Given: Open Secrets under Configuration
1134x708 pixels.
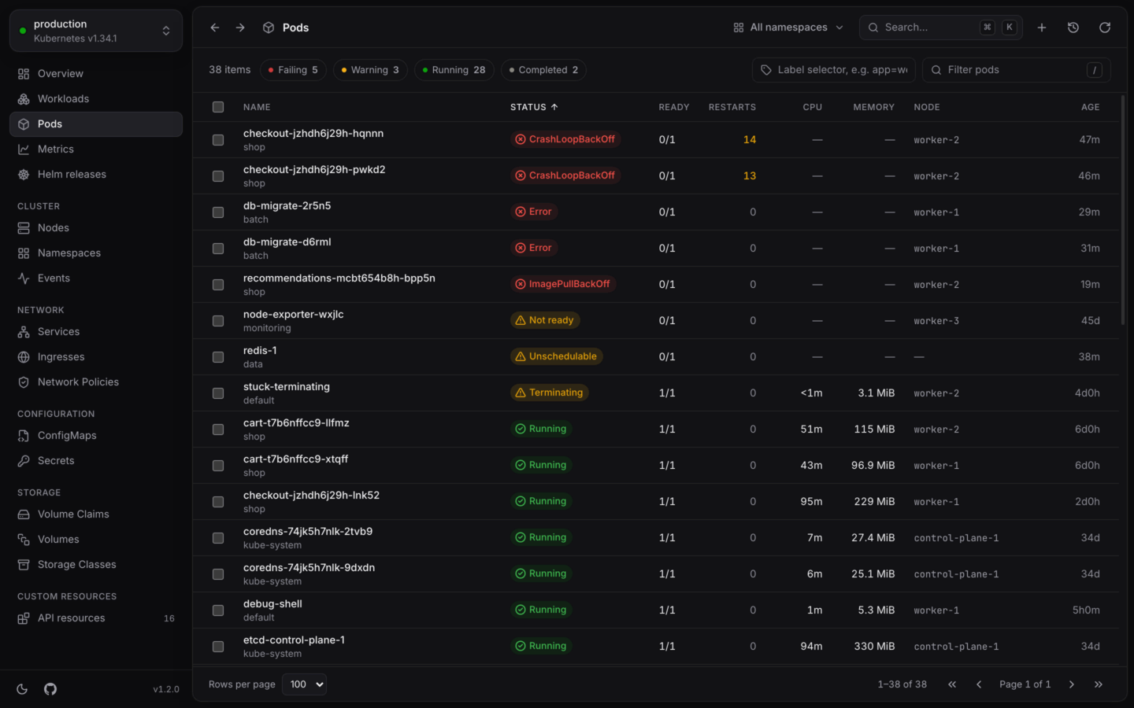Looking at the screenshot, I should pos(96,461).
